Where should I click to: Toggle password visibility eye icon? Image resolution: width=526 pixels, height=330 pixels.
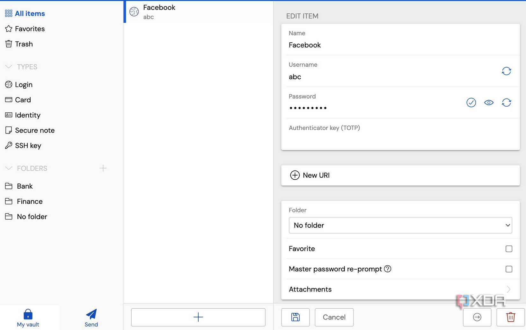[x=489, y=103]
